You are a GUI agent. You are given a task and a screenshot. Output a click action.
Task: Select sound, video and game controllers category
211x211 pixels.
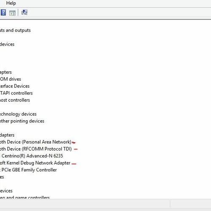point(25,197)
